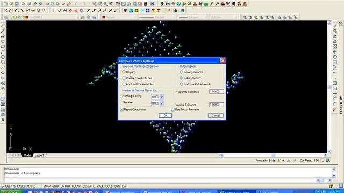Click the Help question mark icon

point(153,4)
